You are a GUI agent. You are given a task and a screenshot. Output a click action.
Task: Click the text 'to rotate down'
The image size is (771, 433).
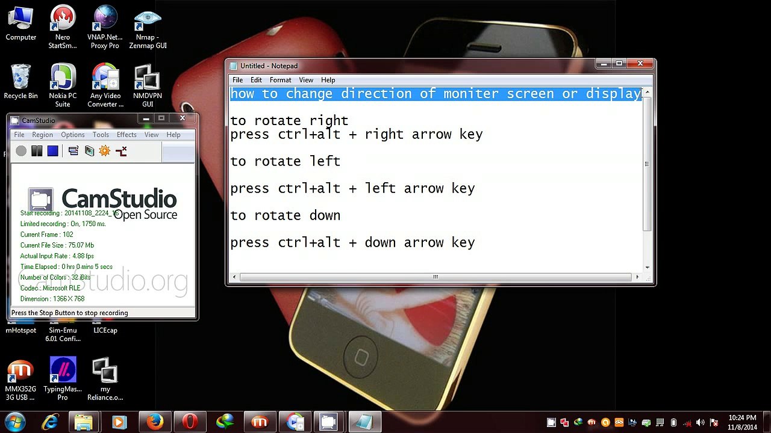tap(286, 215)
